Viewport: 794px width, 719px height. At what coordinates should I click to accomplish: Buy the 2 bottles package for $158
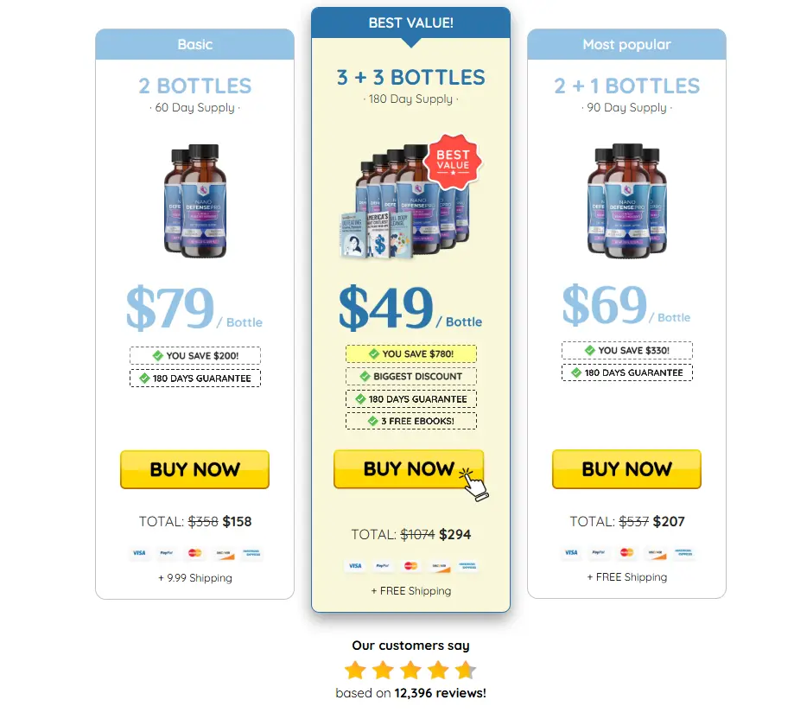(x=195, y=469)
